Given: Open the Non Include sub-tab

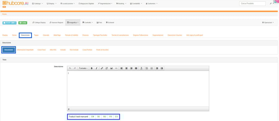Looking at the screenshot, I should tap(74, 50).
